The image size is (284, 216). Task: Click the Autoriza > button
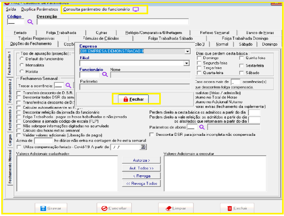(x=142, y=160)
